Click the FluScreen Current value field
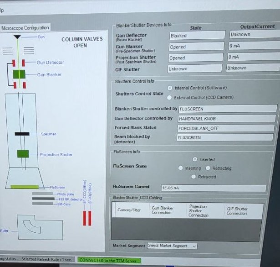The width and height of the screenshot is (280, 267). pyautogui.click(x=214, y=188)
